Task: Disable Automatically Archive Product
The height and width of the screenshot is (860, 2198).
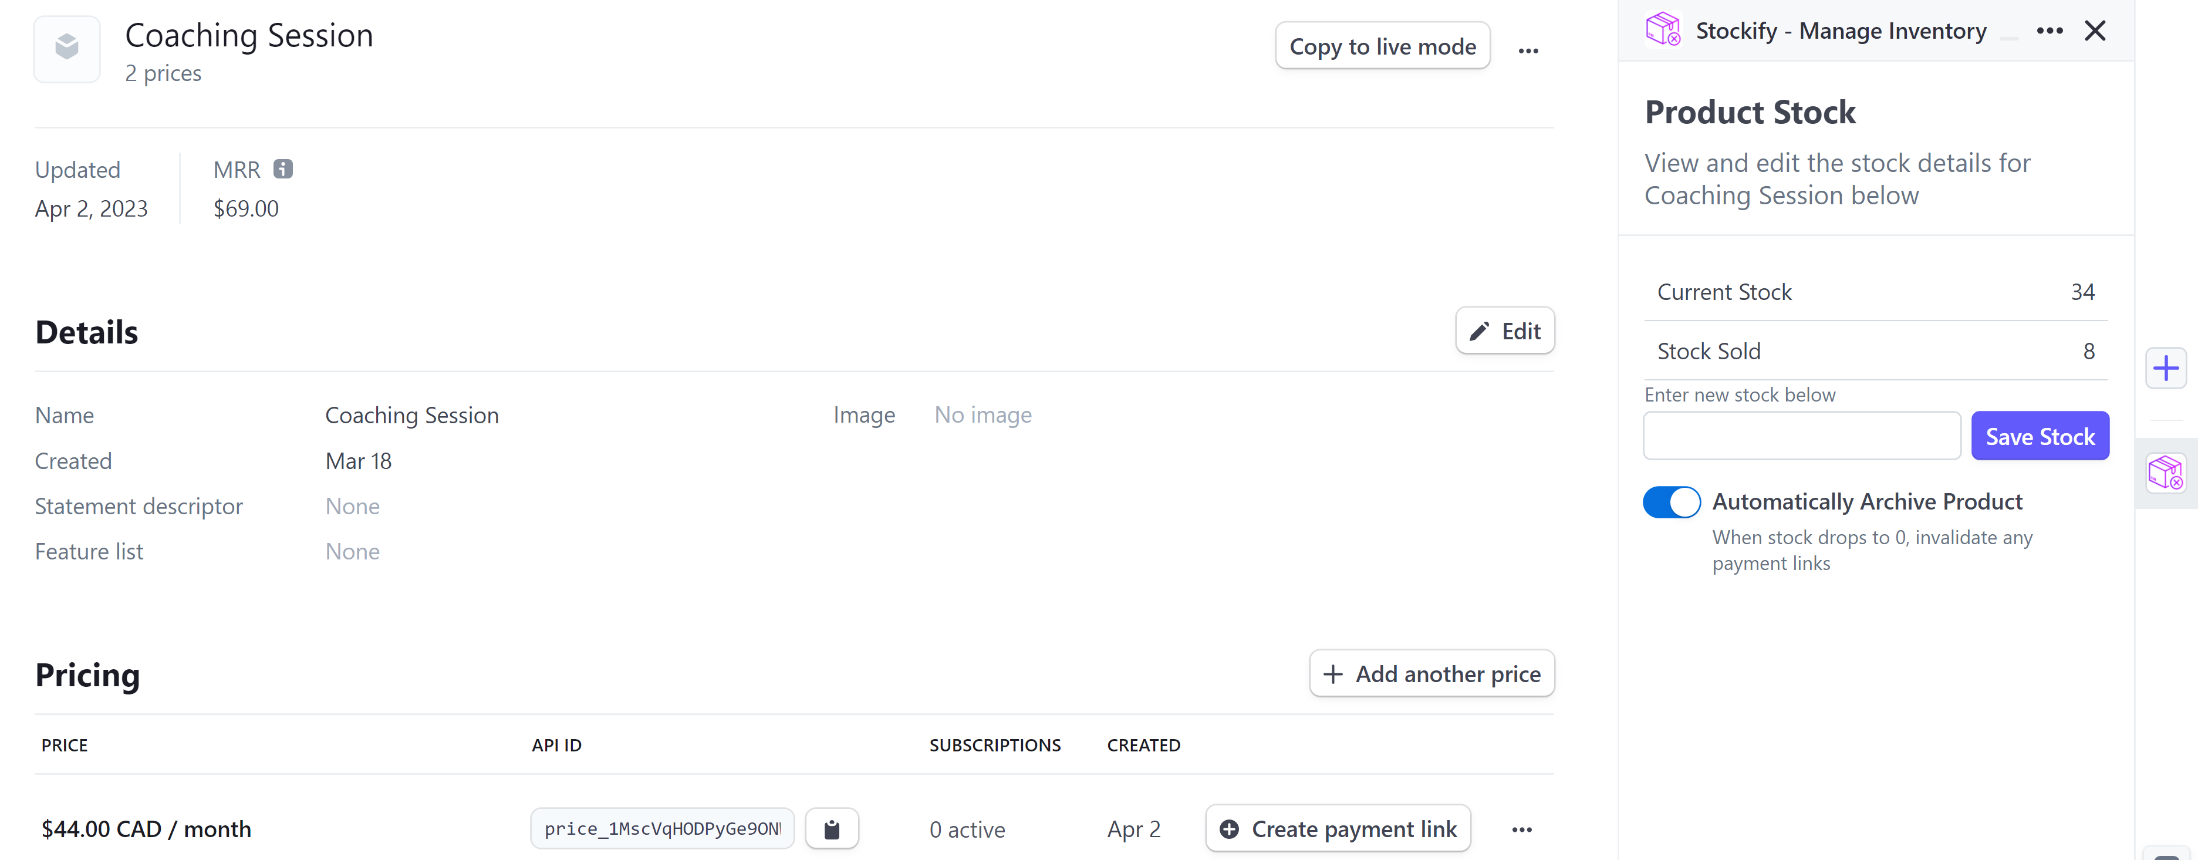Action: pyautogui.click(x=1671, y=502)
